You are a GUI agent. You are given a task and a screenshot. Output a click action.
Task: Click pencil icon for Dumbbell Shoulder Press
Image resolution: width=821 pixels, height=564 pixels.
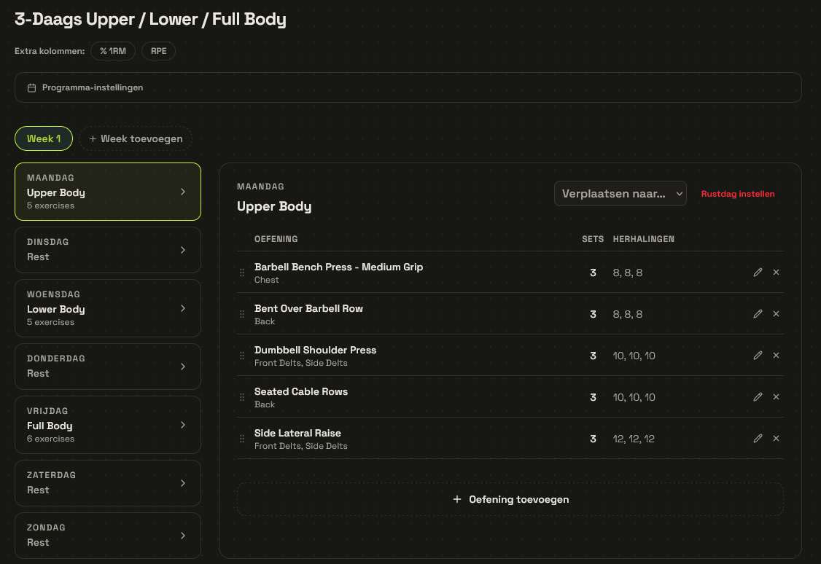tap(758, 356)
